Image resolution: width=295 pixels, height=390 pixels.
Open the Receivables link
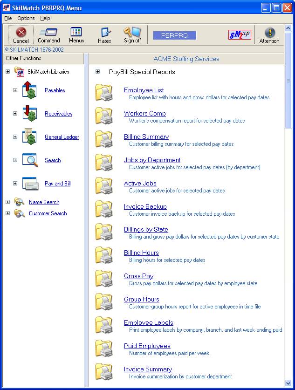(x=58, y=114)
